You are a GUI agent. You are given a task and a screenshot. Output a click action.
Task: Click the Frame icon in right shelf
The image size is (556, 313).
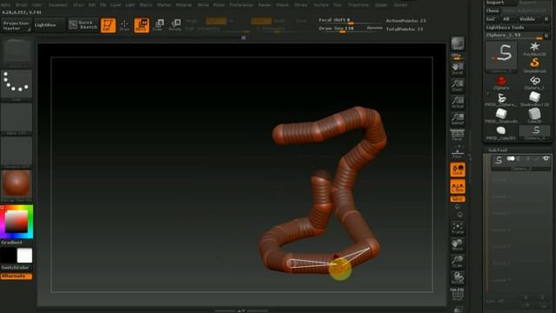[x=458, y=228]
